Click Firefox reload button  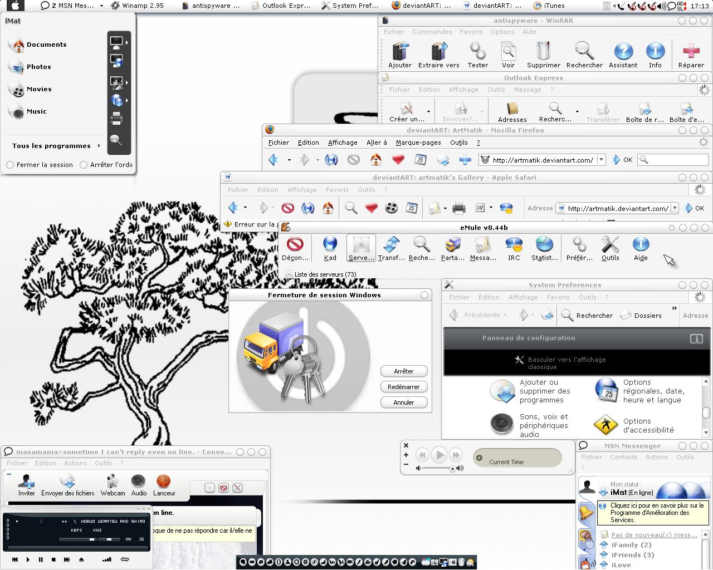click(331, 160)
